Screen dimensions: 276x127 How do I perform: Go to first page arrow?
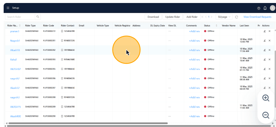202,17
